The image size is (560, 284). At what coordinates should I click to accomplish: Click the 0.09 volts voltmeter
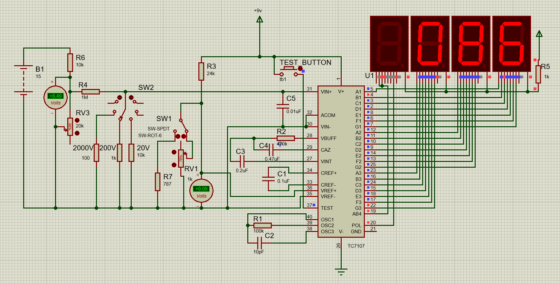pyautogui.click(x=201, y=191)
